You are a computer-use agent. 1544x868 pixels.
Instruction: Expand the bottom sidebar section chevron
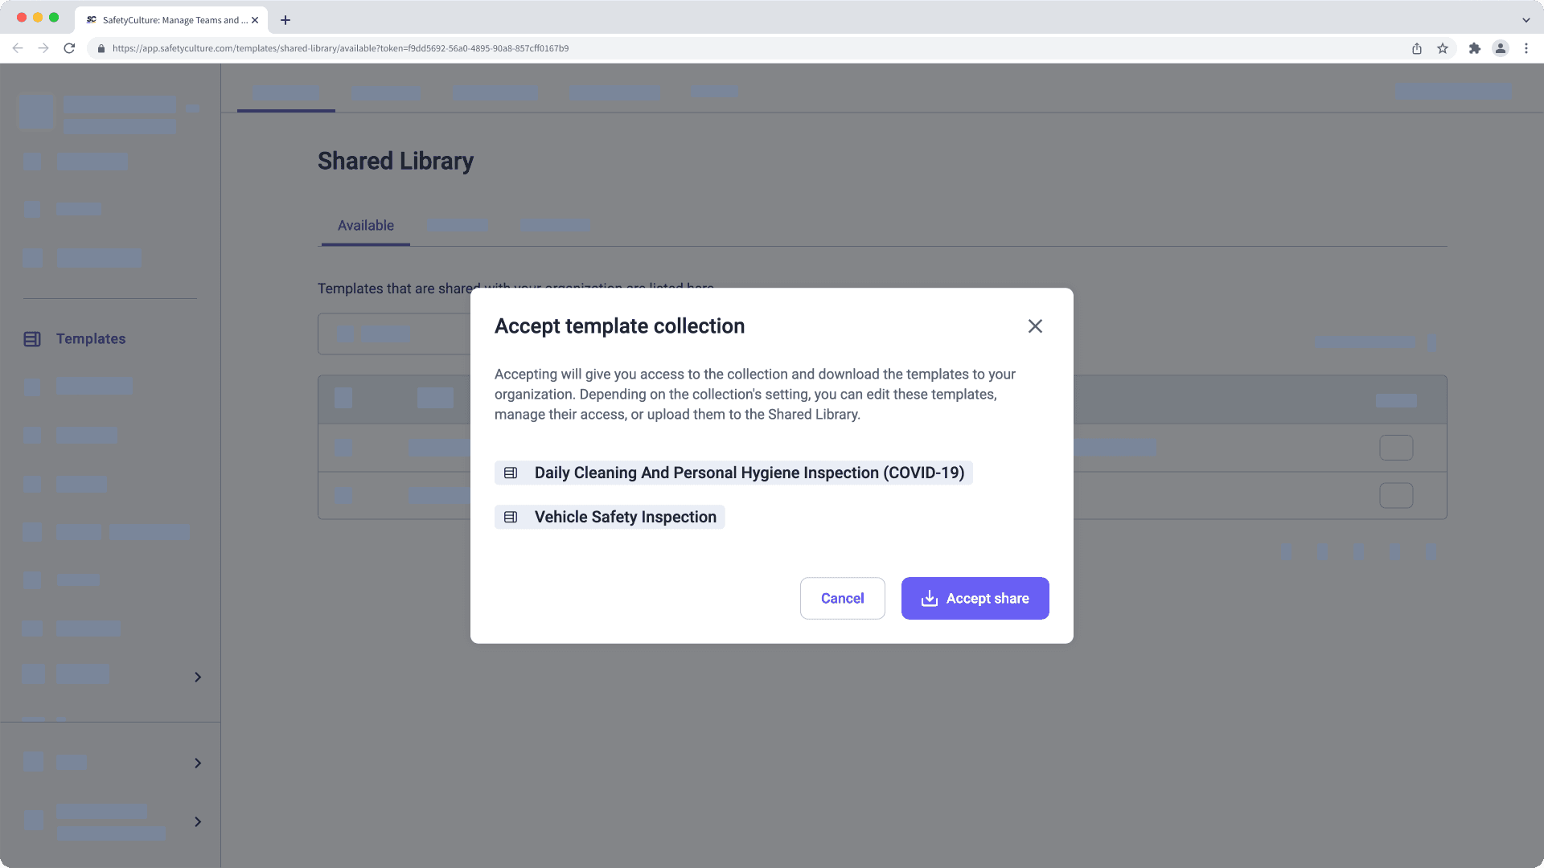click(198, 821)
